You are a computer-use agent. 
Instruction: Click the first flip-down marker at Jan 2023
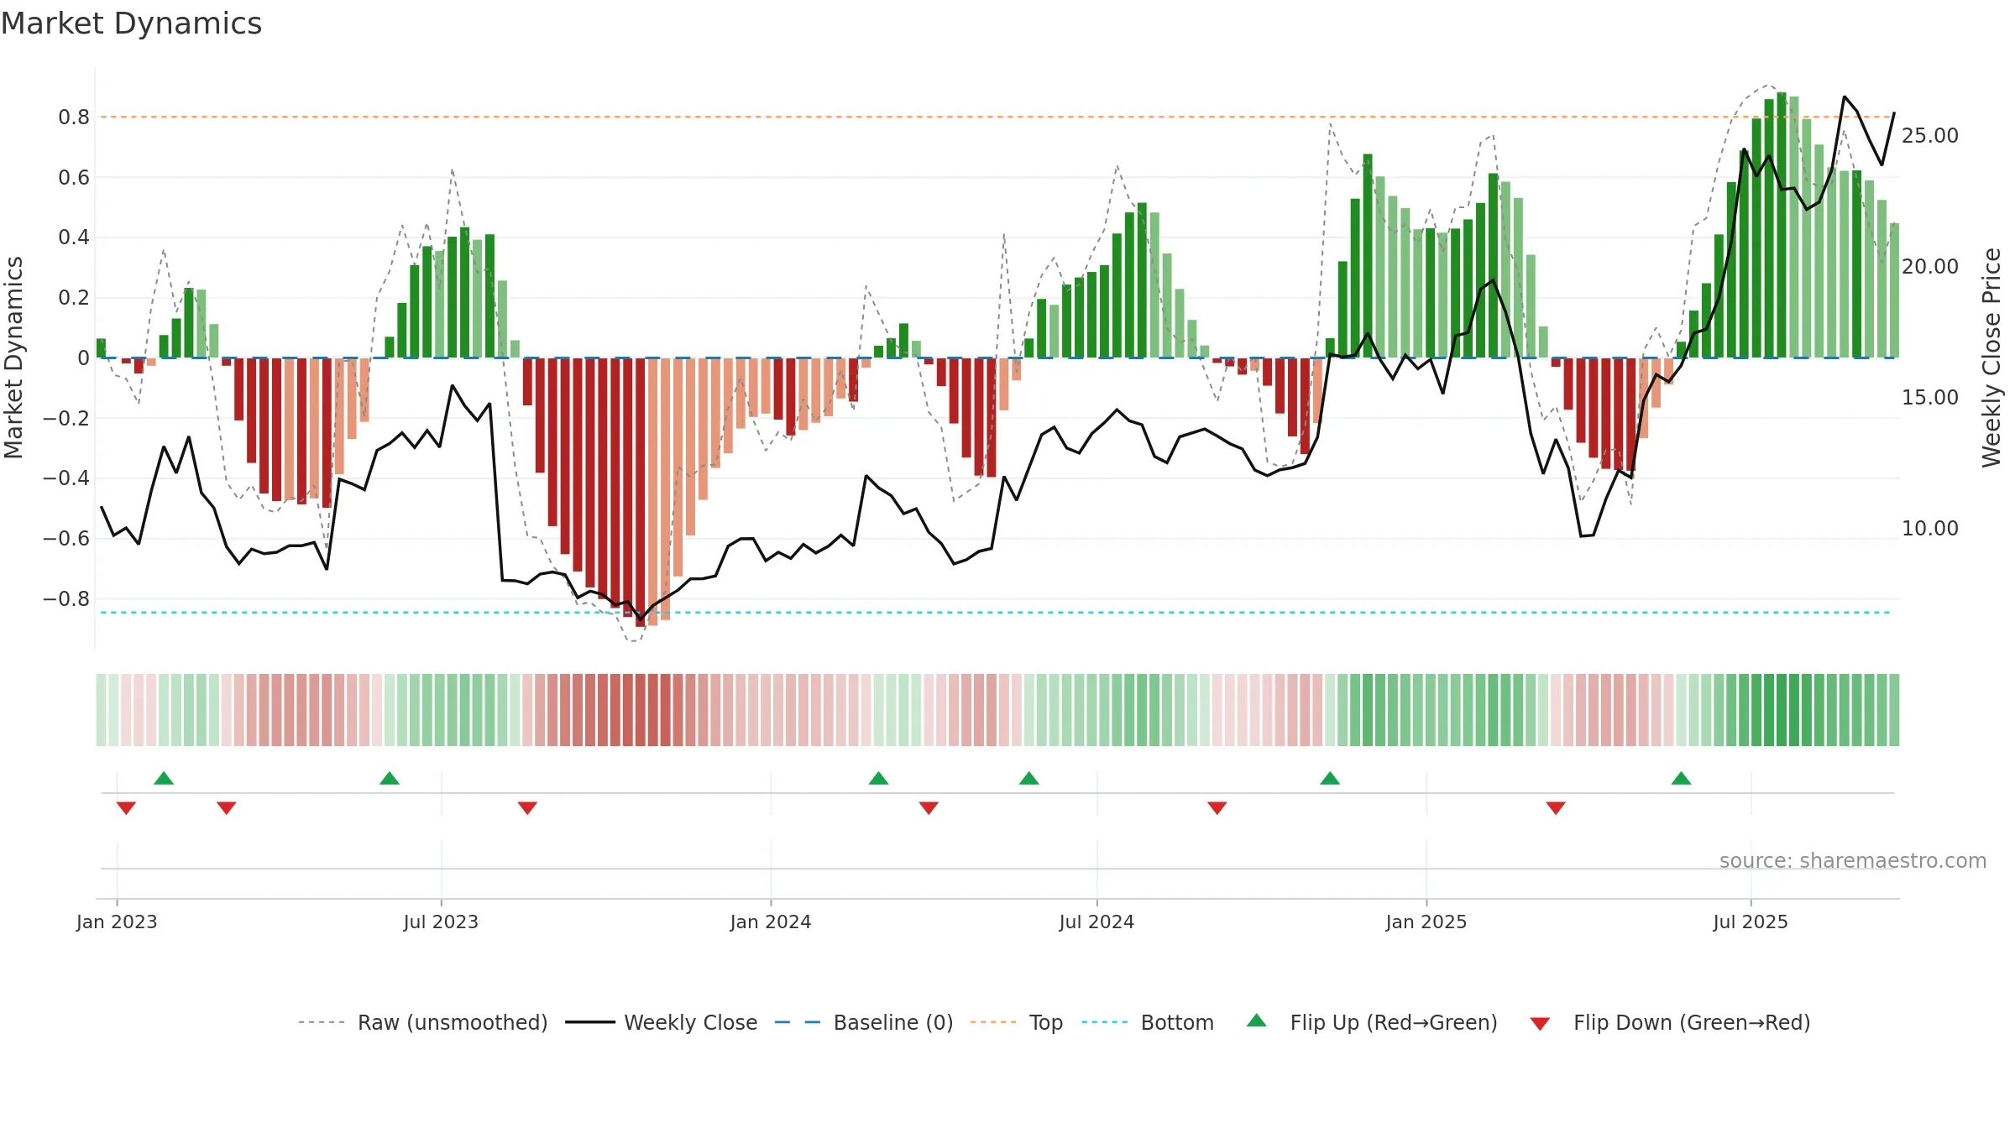(126, 808)
